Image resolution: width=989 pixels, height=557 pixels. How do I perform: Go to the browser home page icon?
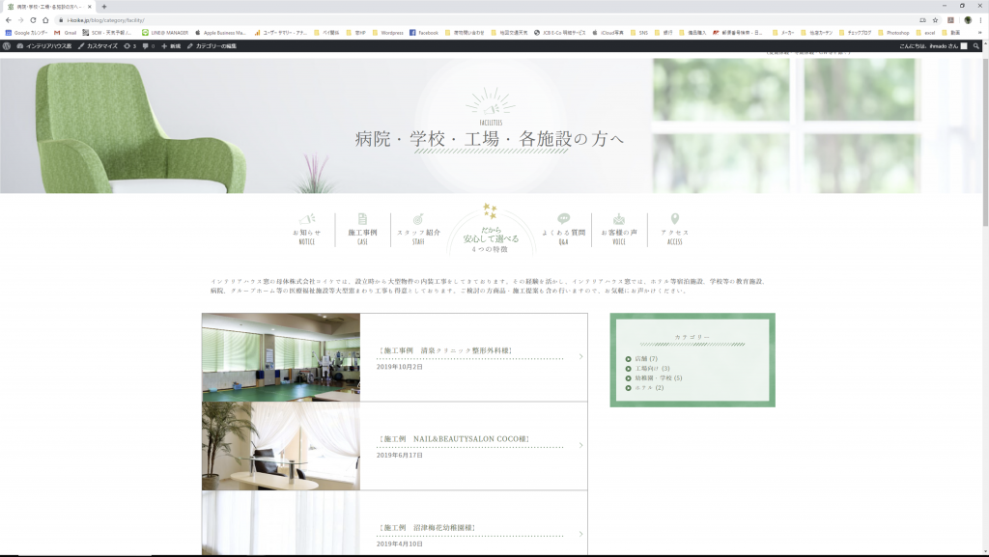click(x=45, y=20)
